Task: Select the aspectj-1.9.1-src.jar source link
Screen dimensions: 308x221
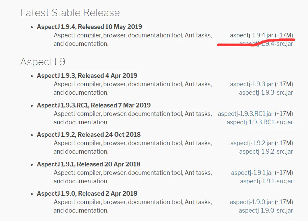Action: tap(267, 181)
